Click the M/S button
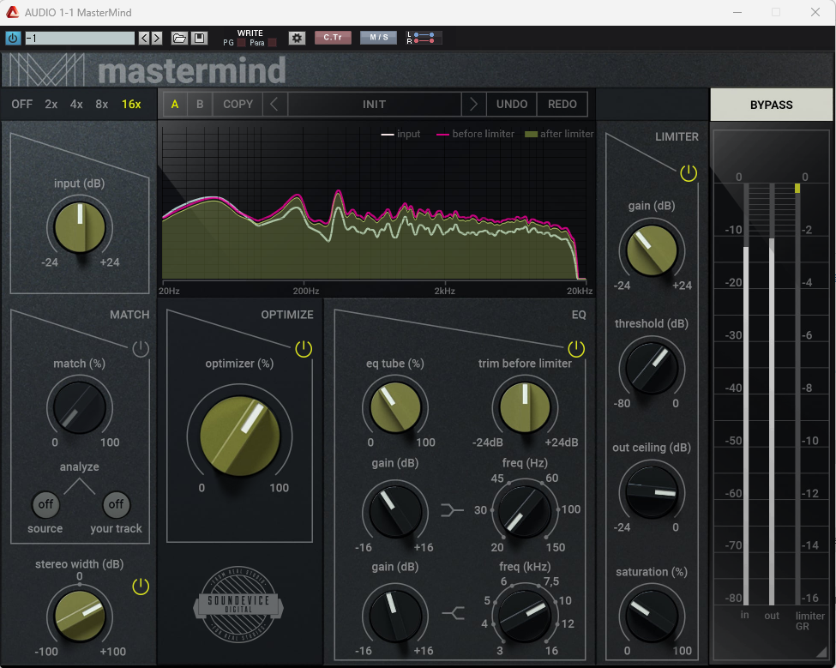 378,38
